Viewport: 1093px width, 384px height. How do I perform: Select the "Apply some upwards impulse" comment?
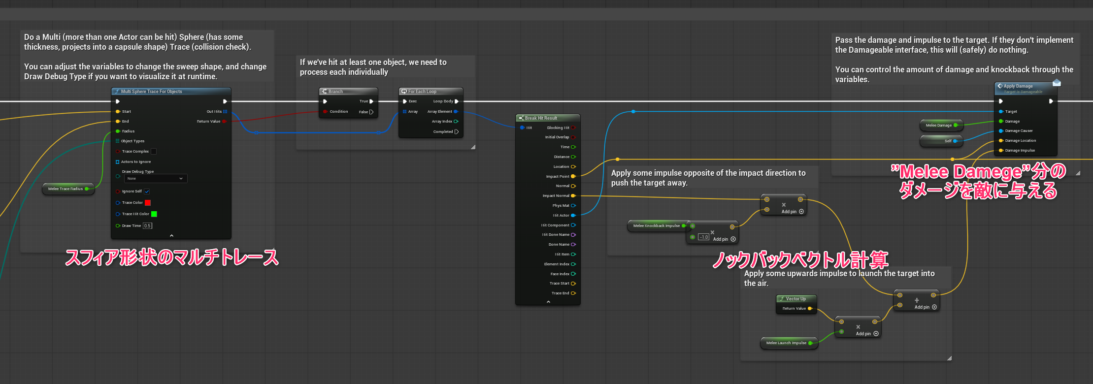click(839, 278)
